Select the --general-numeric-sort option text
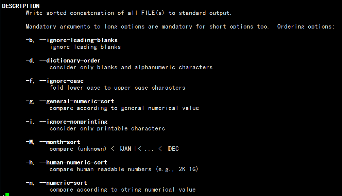This screenshot has height=196, width=342. point(77,101)
